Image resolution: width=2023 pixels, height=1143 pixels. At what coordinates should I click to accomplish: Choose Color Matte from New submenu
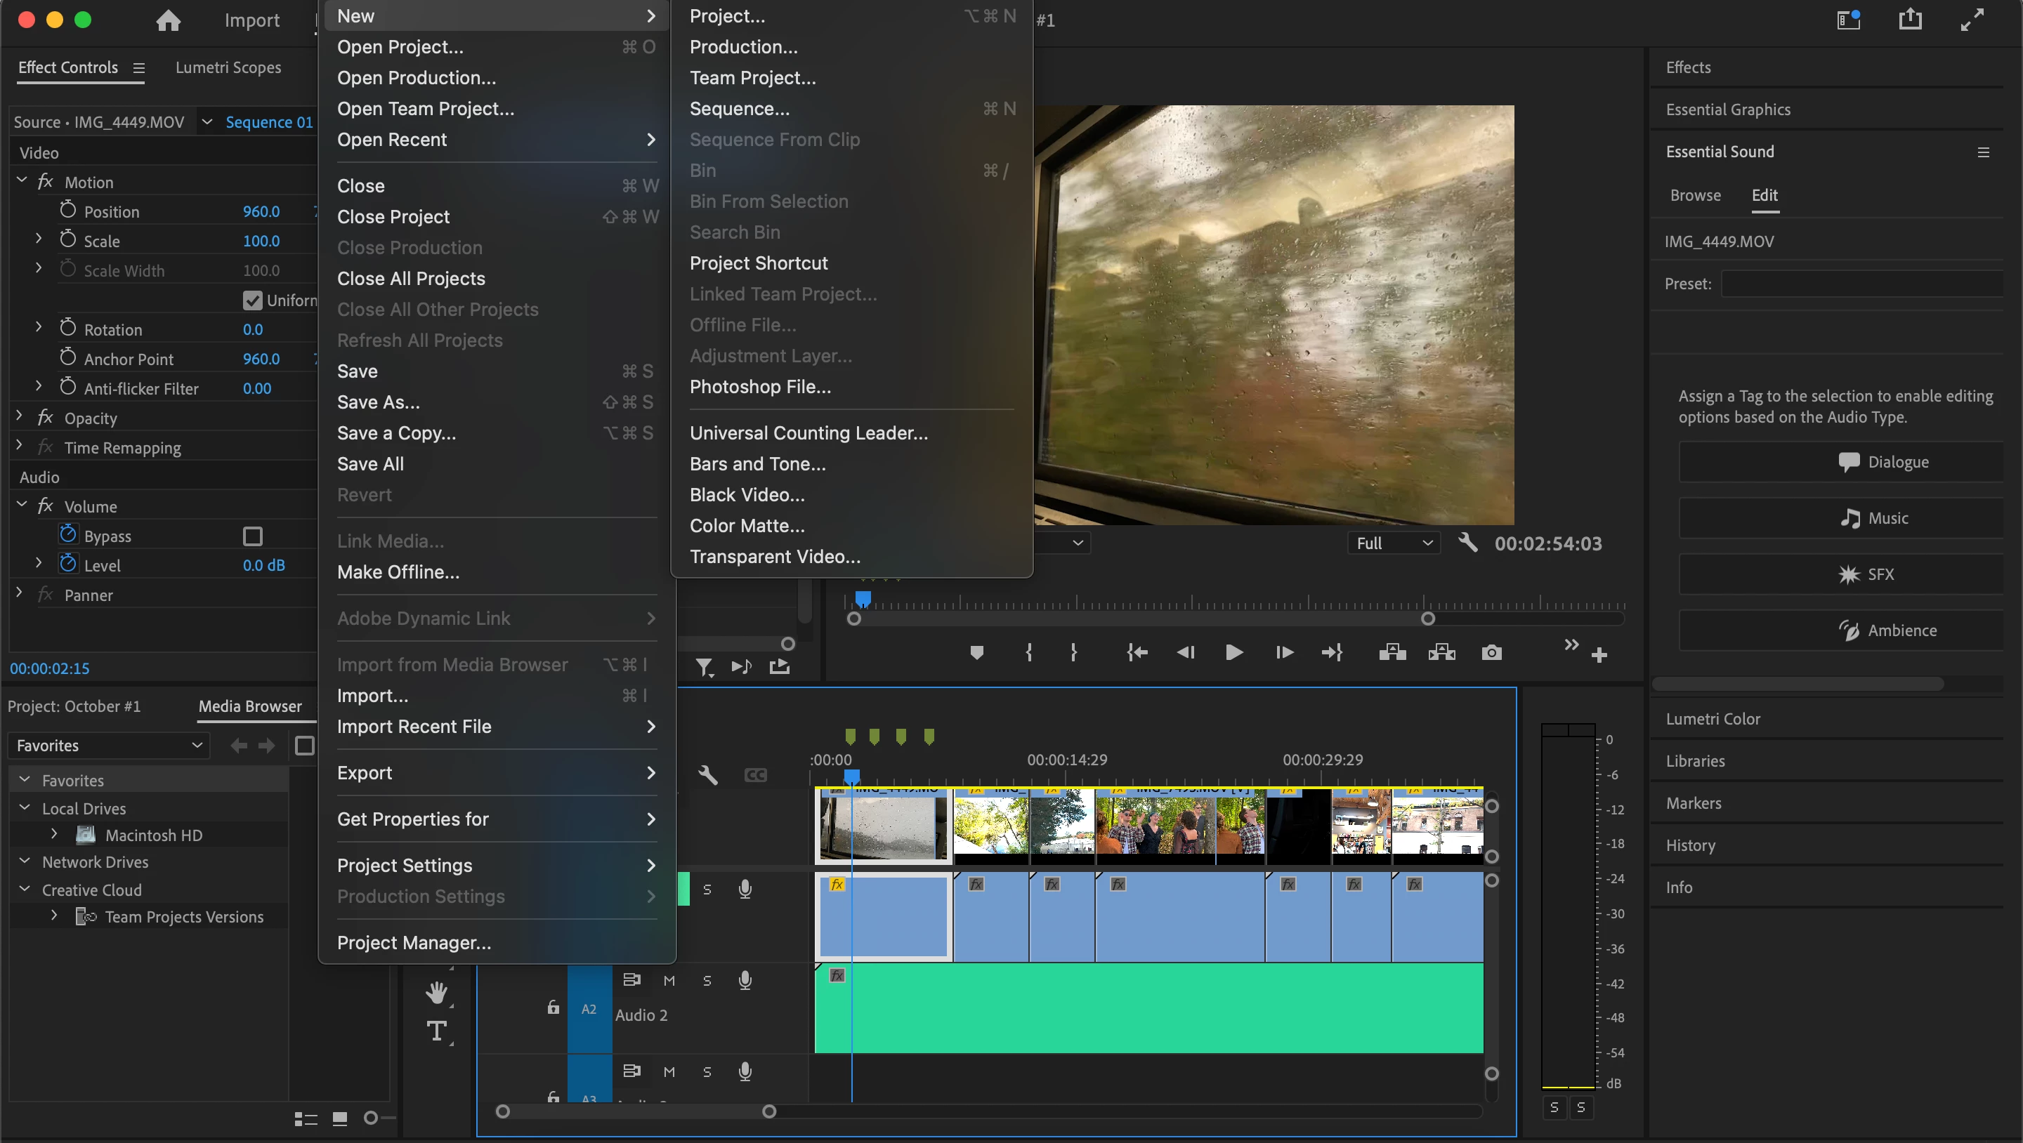point(746,525)
